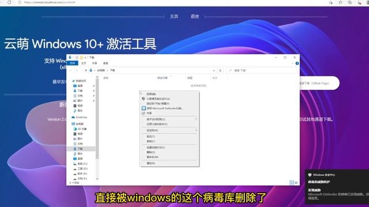Click the Microsoft Defender scan icon in context menu

click(x=144, y=108)
